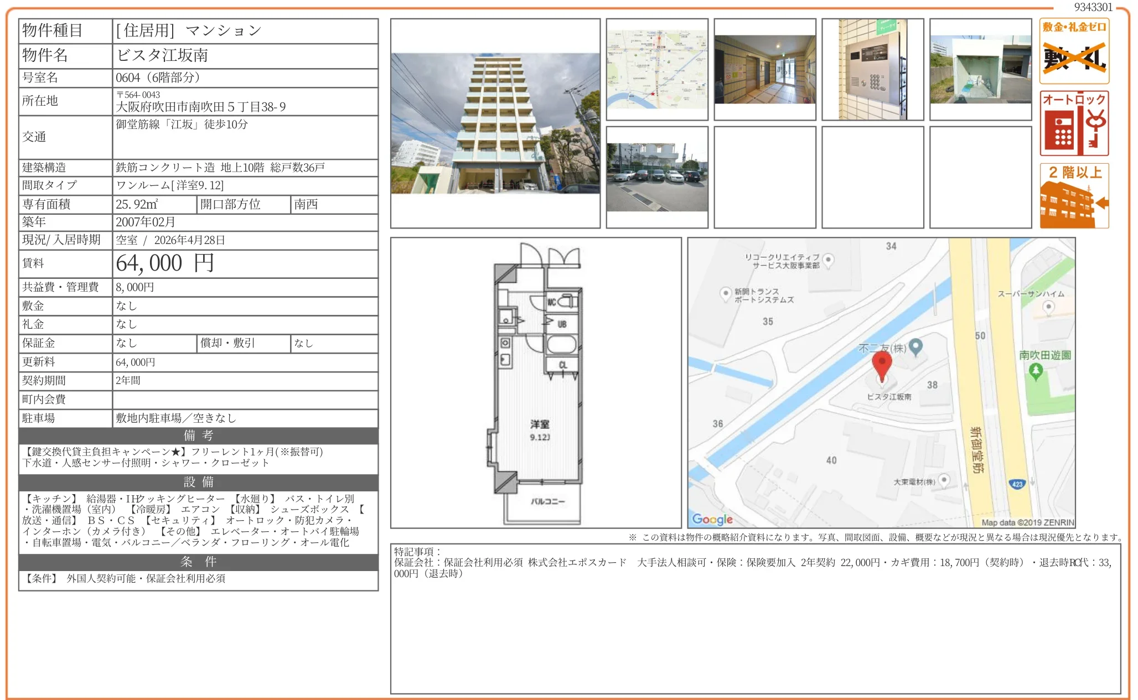Image resolution: width=1138 pixels, height=700 pixels.
Task: Open the small area map thumbnail
Action: tap(657, 70)
